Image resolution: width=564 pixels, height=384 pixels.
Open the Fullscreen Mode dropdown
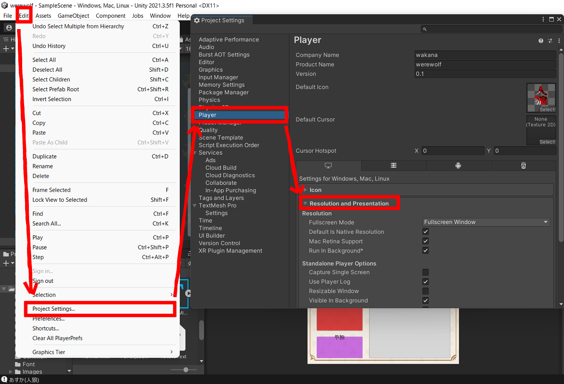[x=486, y=222]
